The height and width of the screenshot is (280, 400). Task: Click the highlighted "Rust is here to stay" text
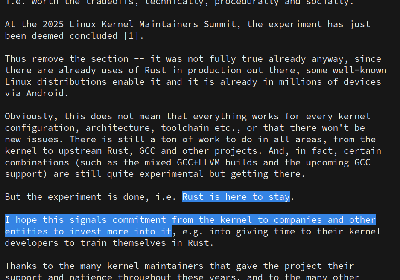pyautogui.click(x=236, y=197)
